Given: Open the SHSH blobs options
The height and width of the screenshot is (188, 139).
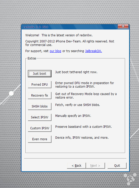Looking at the screenshot, I should coord(40,106).
